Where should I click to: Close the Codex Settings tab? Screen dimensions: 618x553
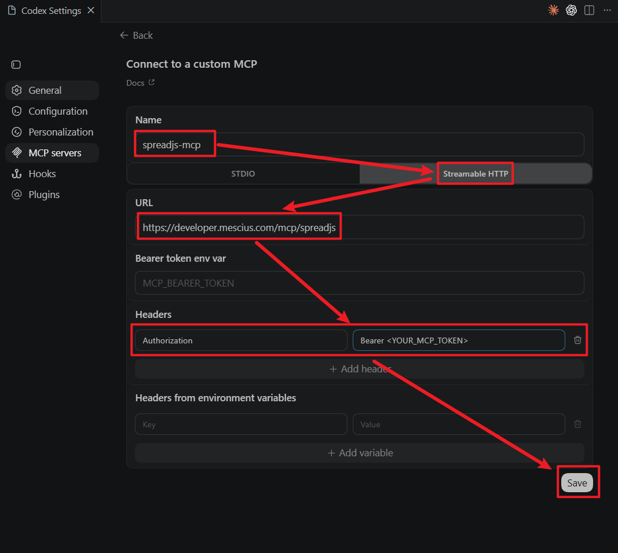(x=91, y=10)
